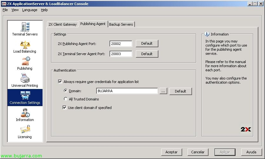Open the File menu
Screen dimensions: 265x159
point(5,10)
